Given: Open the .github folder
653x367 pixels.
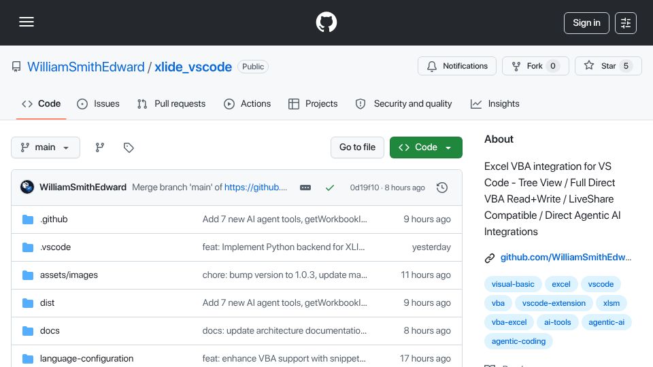Looking at the screenshot, I should coord(54,220).
